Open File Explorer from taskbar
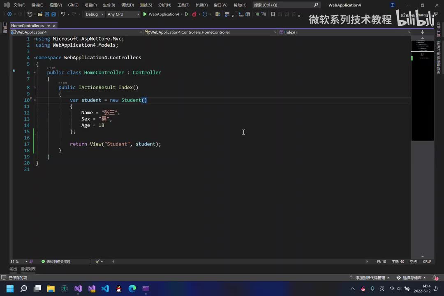Viewport: 444px width, 296px height. 51,289
